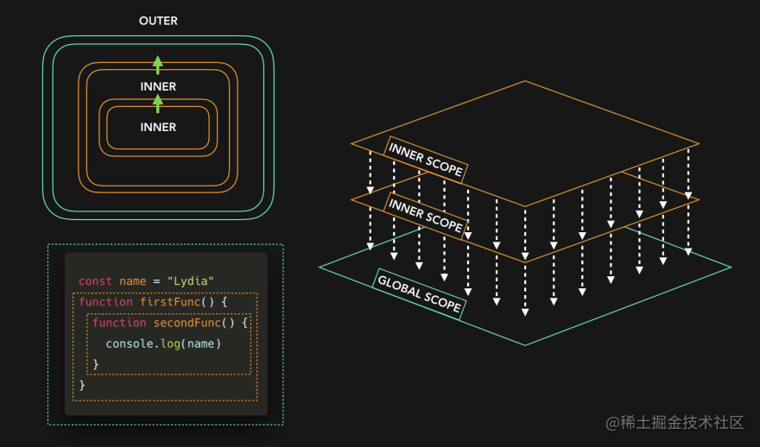Click the closing brace of secondFunc

(x=96, y=363)
